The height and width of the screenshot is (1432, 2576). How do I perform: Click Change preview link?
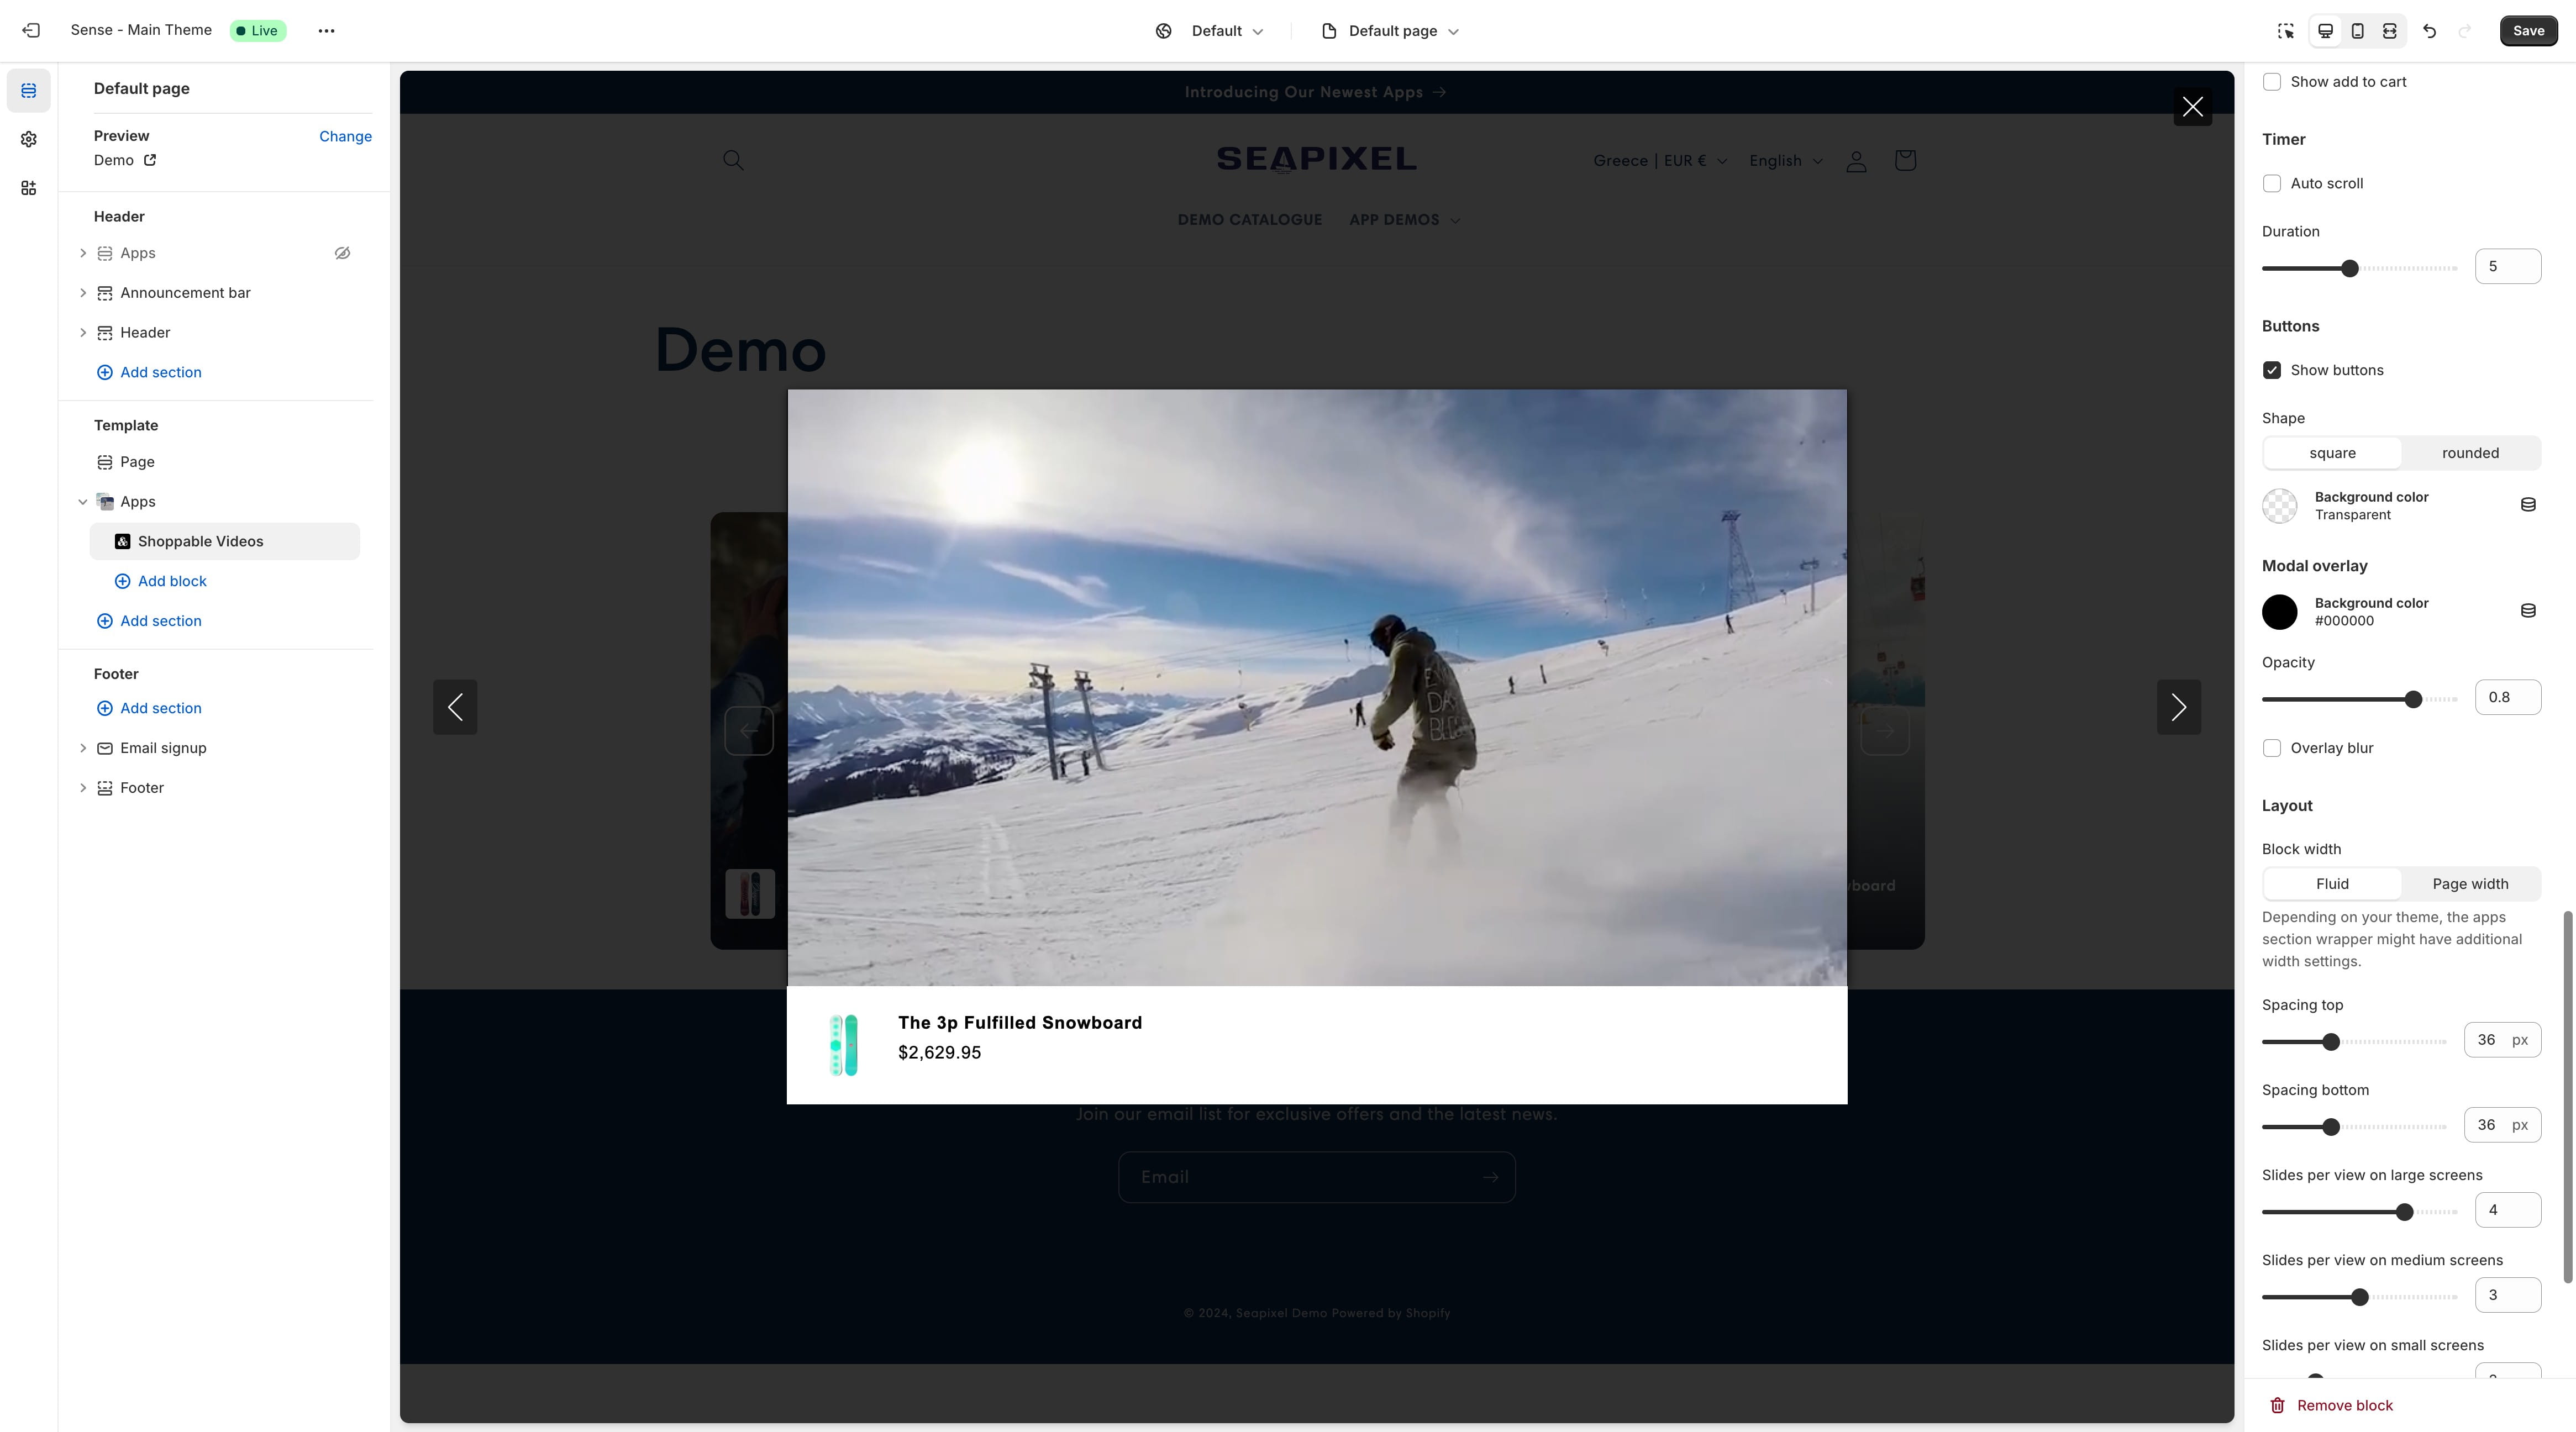[345, 136]
